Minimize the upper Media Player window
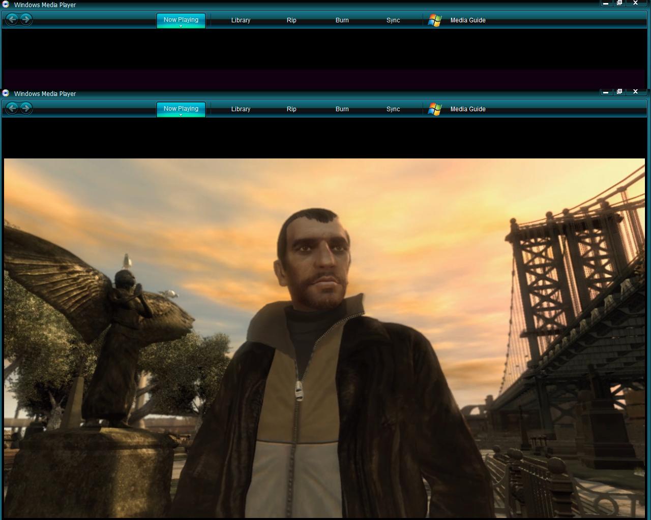The height and width of the screenshot is (520, 651). point(606,3)
